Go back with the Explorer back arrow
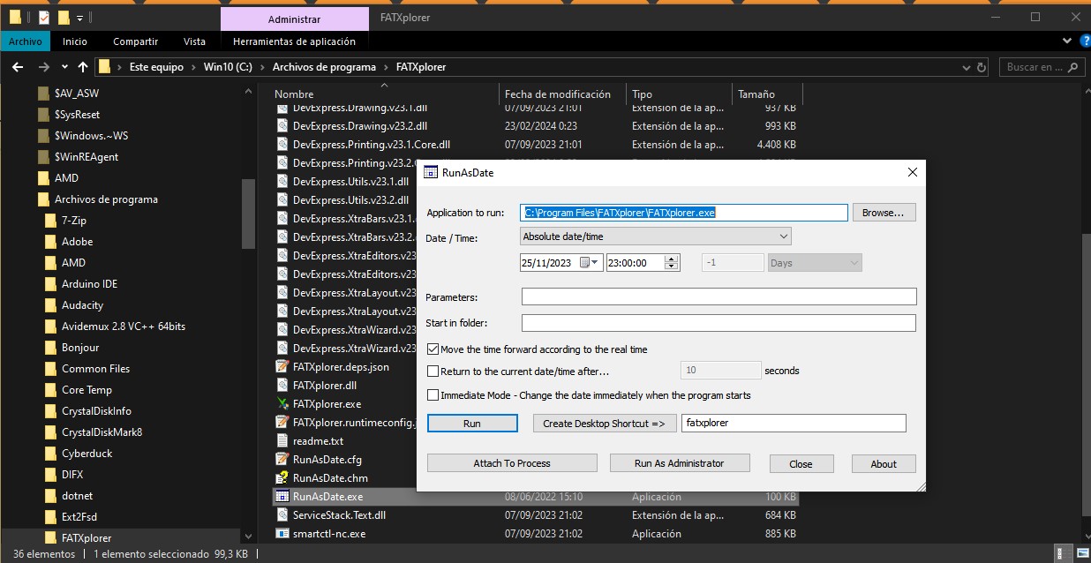The width and height of the screenshot is (1091, 563). [18, 67]
